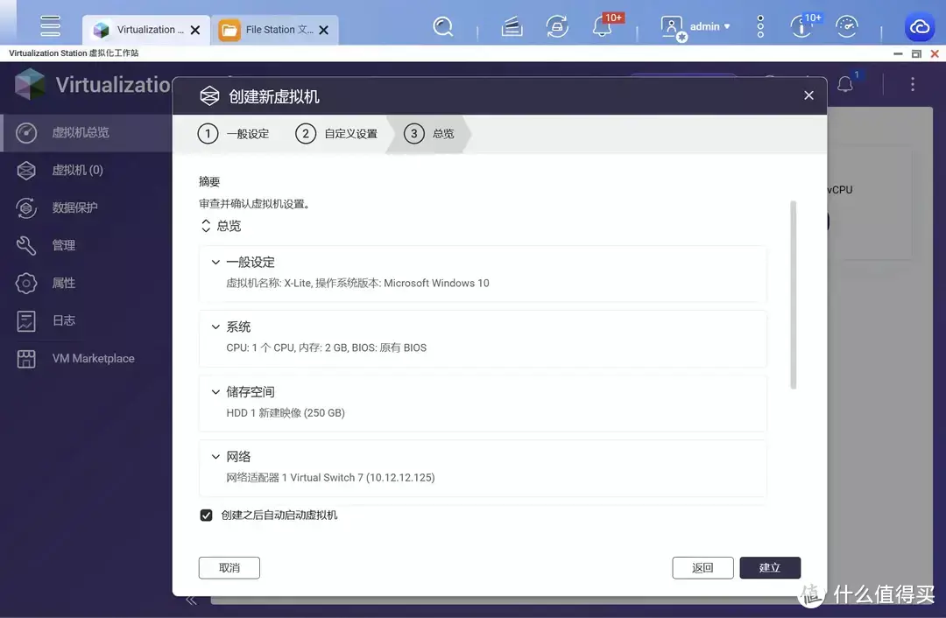
Task: Click the CPU and memory summary text
Action: (x=327, y=348)
